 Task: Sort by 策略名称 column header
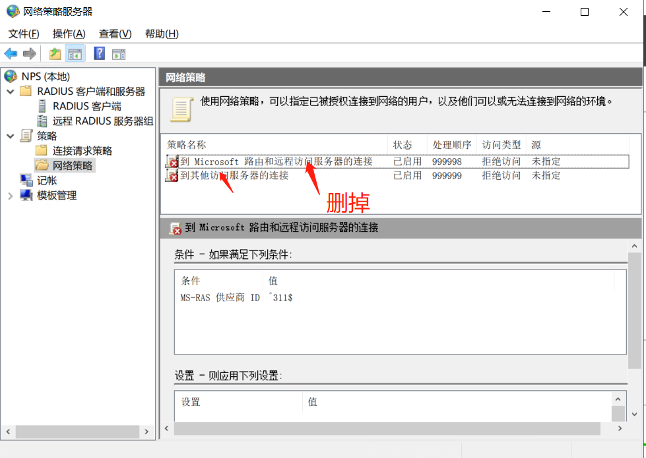(275, 144)
